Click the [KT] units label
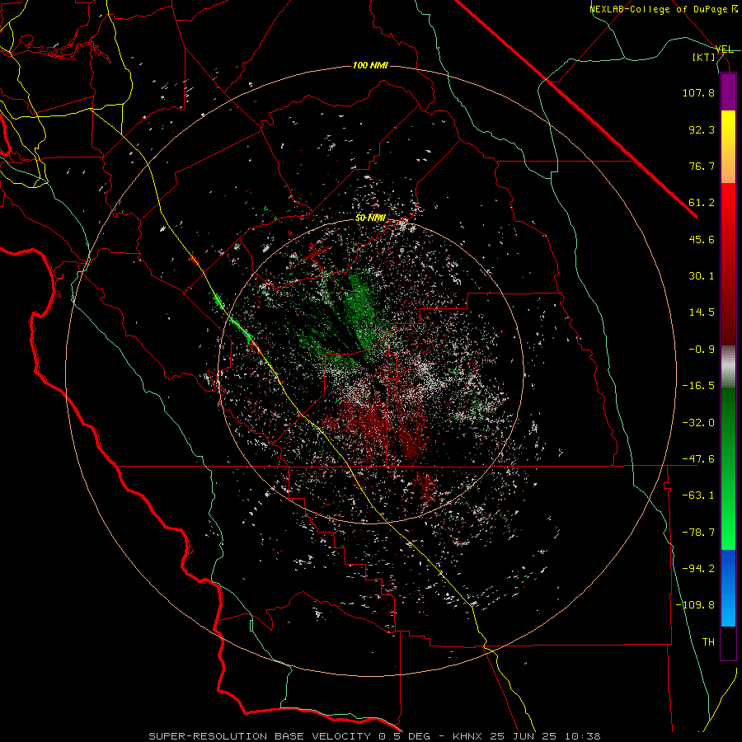 [x=704, y=57]
